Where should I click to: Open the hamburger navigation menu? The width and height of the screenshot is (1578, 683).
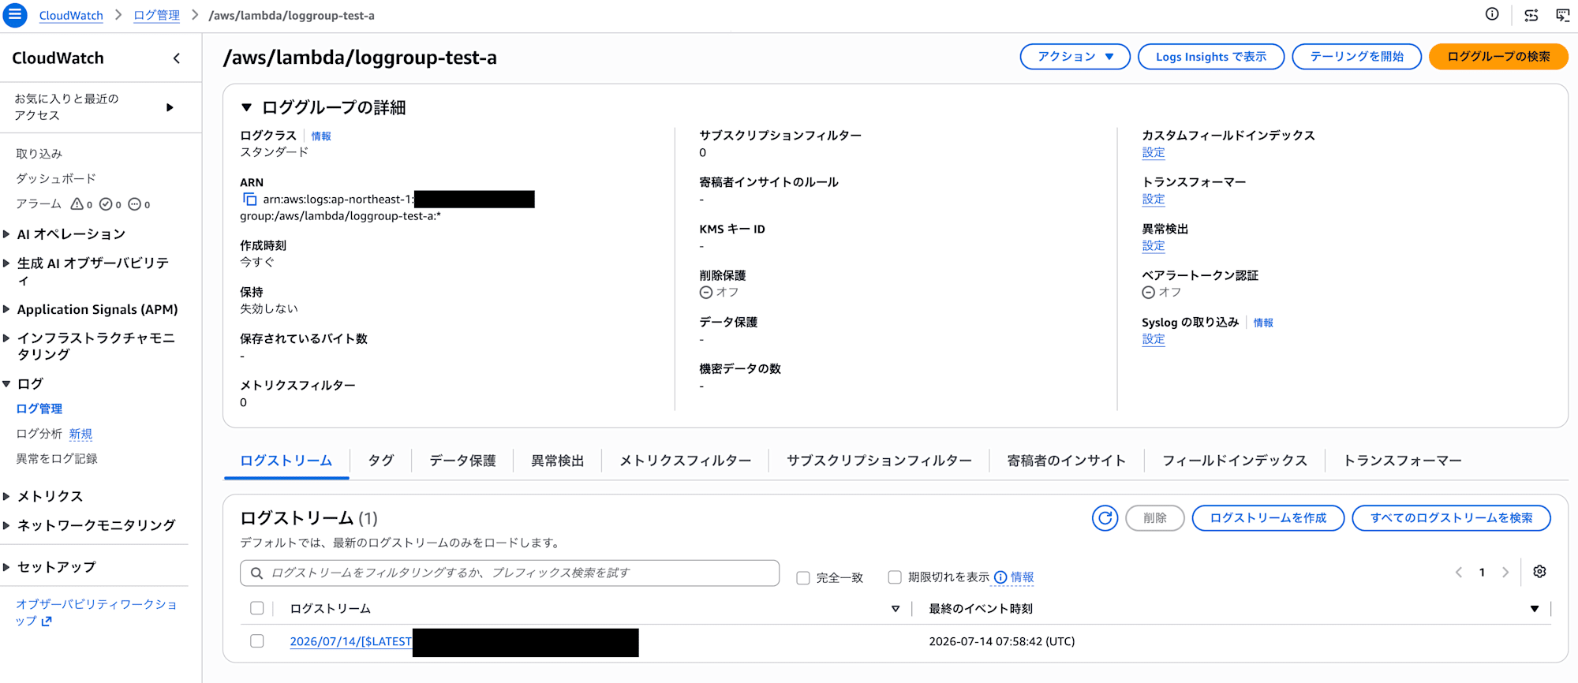pos(15,15)
